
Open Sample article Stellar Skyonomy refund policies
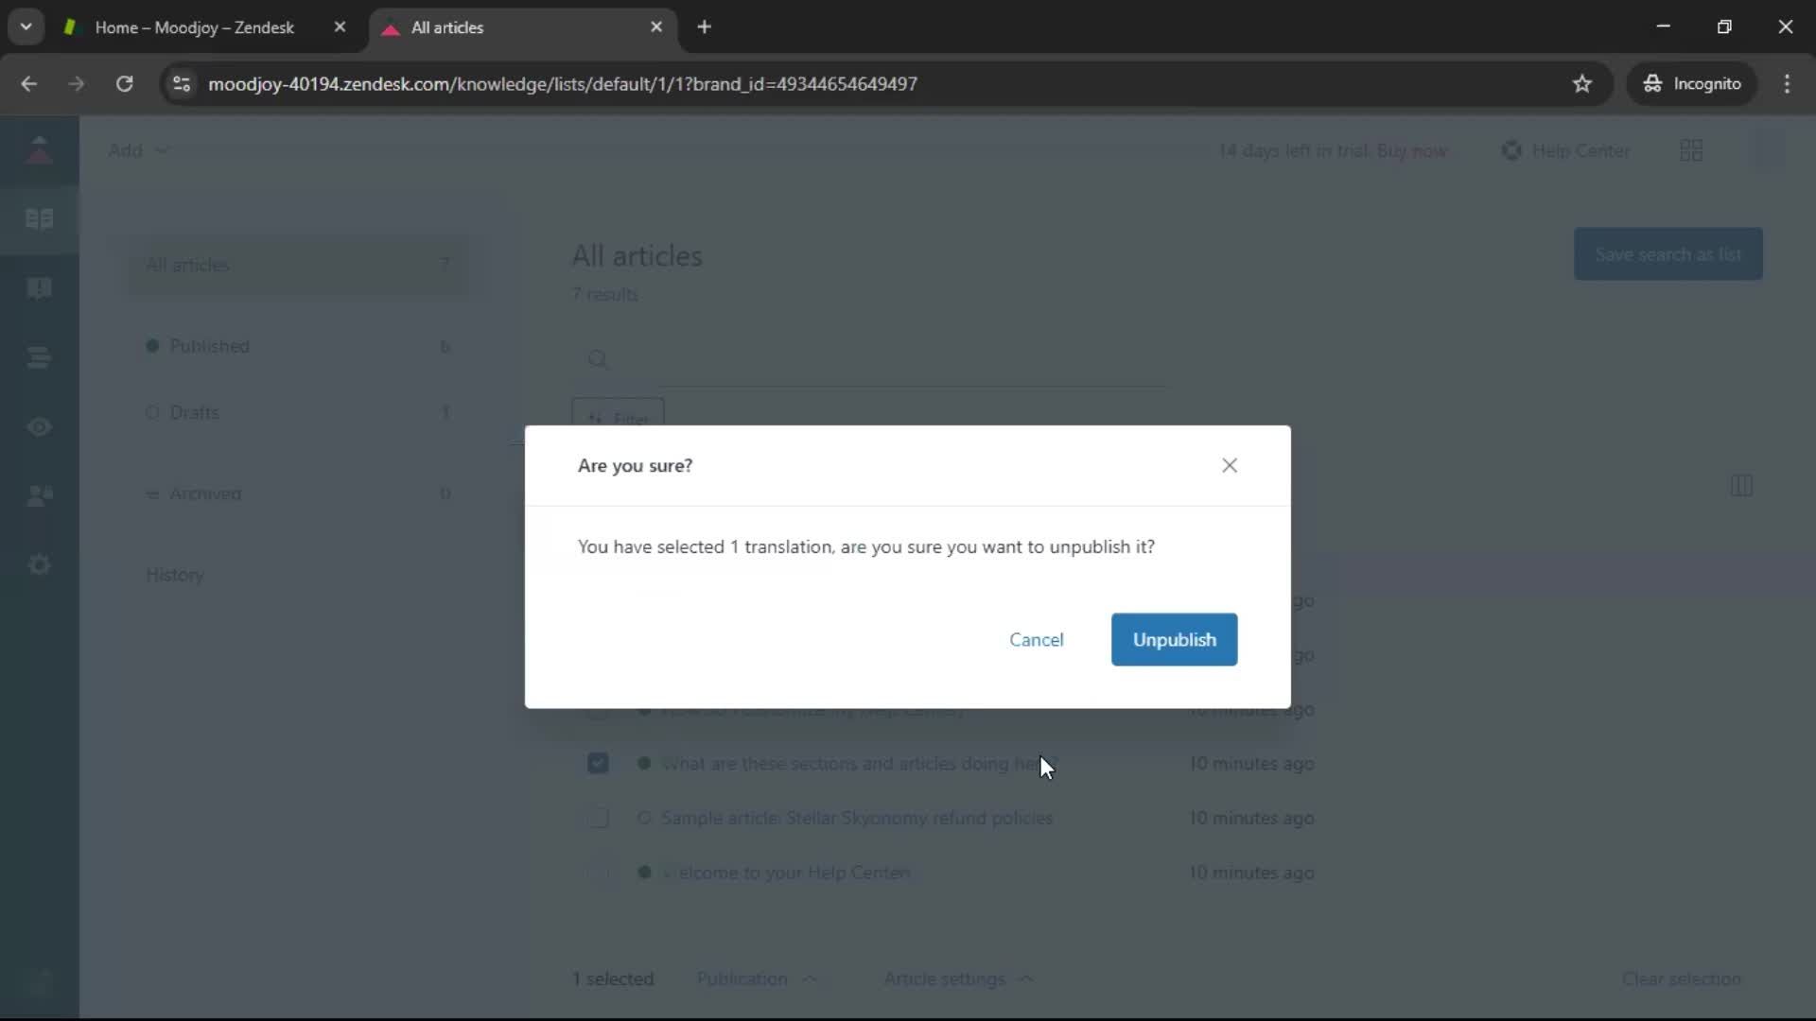click(x=857, y=818)
